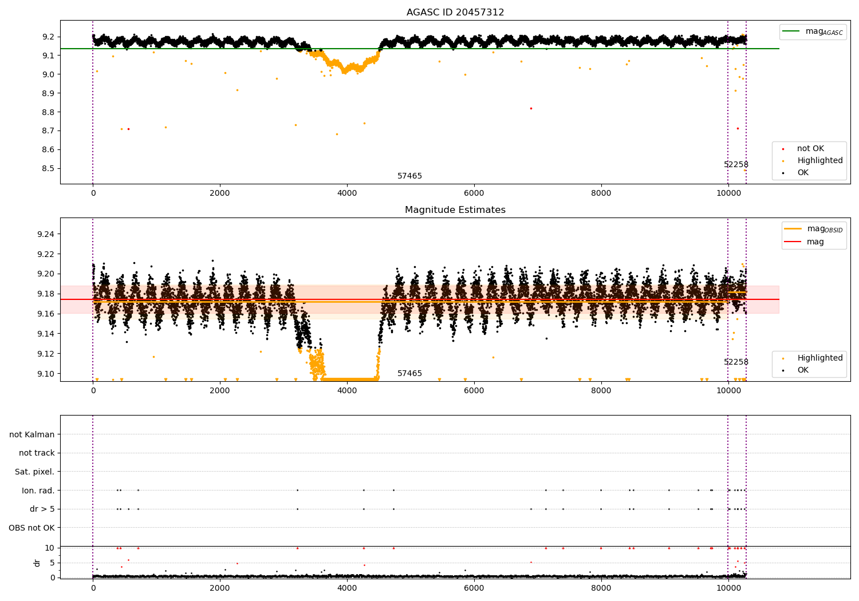This screenshot has height=601, width=859.
Task: Click the '9.2' y-axis tick in top plot
Action: coord(48,37)
